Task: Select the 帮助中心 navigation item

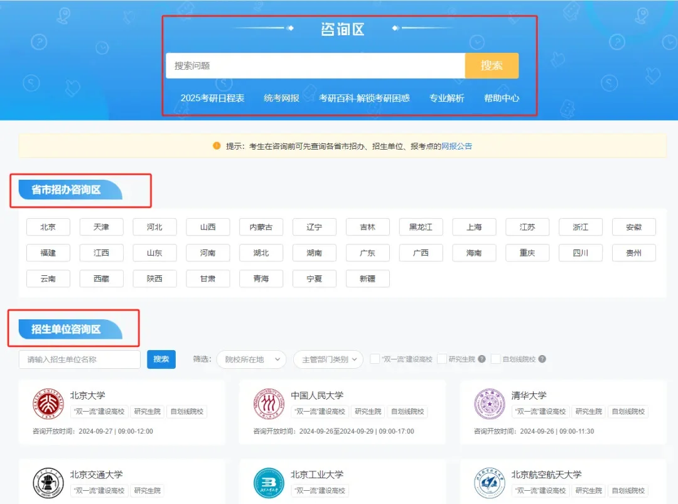Action: [x=501, y=98]
